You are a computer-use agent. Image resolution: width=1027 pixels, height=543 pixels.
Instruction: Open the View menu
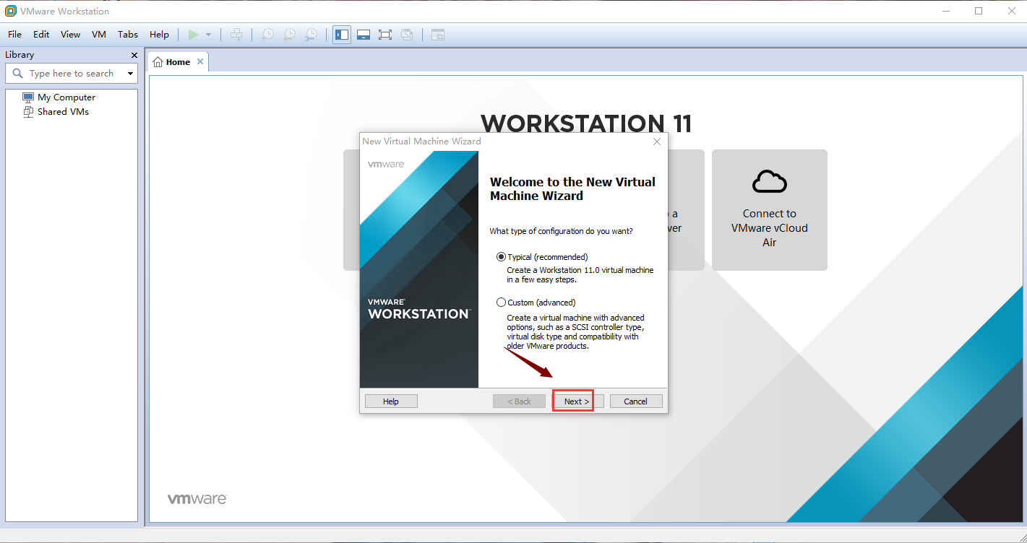click(x=70, y=35)
